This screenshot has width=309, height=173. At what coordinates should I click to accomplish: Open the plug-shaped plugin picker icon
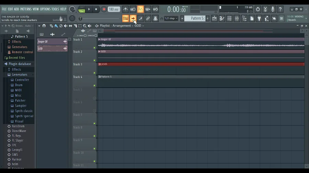coord(259,18)
